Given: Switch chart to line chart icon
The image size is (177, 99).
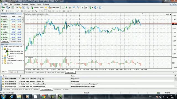Looking at the screenshot, I should pos(70,7).
